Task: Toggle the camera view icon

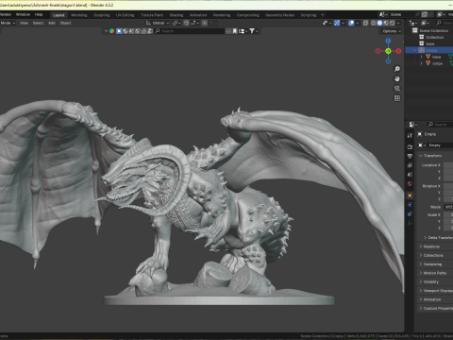Action: pyautogui.click(x=397, y=89)
